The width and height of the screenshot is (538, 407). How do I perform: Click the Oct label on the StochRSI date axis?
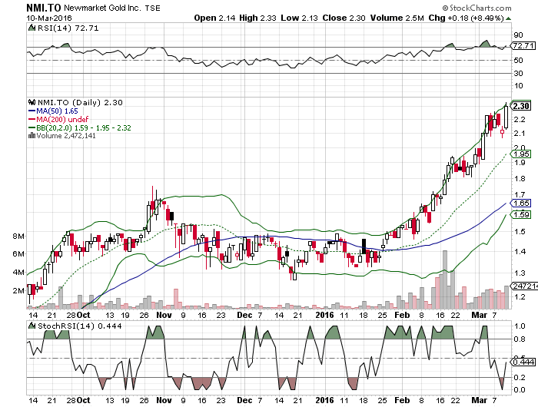(x=83, y=400)
